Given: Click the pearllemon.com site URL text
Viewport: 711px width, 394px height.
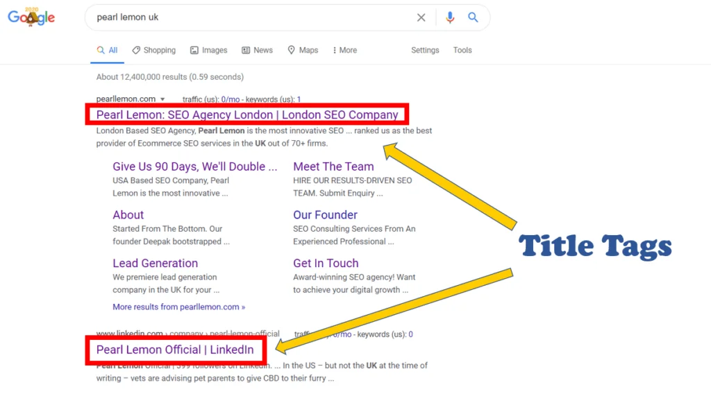Looking at the screenshot, I should click(126, 98).
